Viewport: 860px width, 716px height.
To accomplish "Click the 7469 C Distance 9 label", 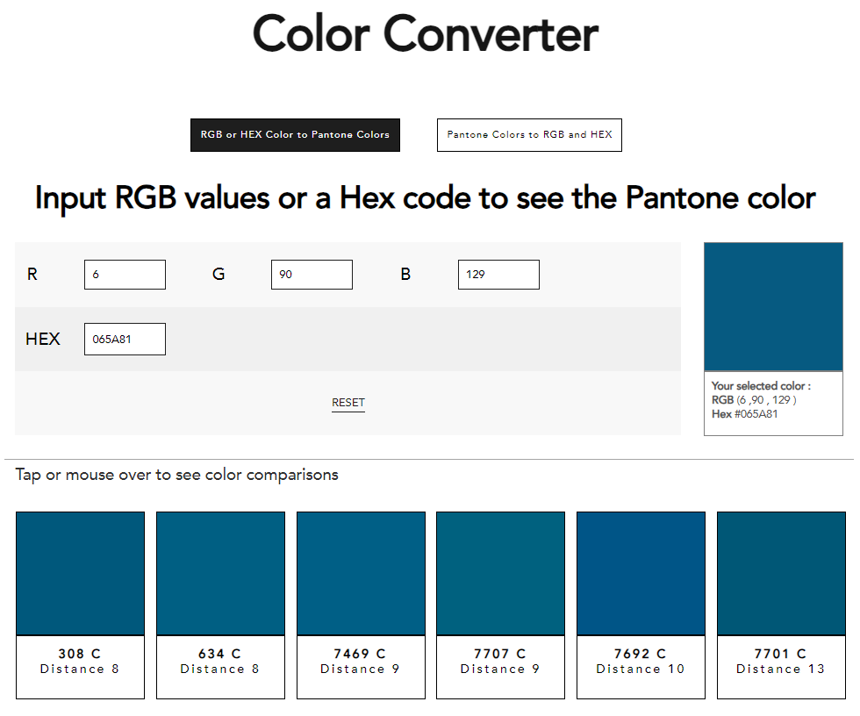I will pos(361,662).
